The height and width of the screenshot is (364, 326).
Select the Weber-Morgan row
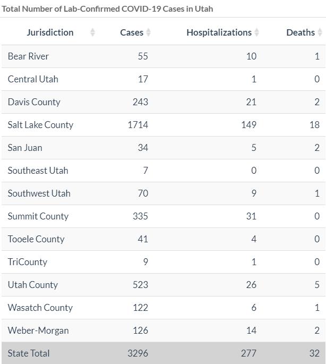(164, 331)
